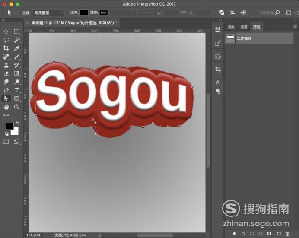Viewport: 299px width, 238px height.
Task: Select the Spot Healing Brush tool
Action: (6, 57)
